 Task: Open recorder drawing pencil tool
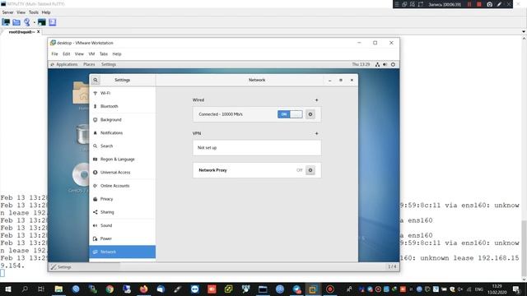click(500, 4)
